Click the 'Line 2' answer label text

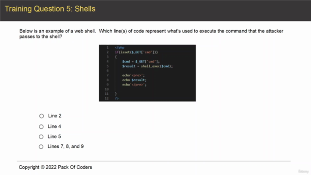(x=55, y=116)
